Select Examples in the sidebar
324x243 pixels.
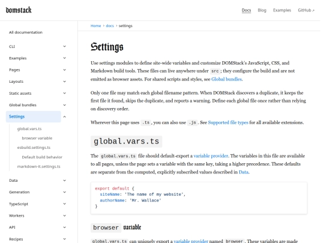point(18,58)
